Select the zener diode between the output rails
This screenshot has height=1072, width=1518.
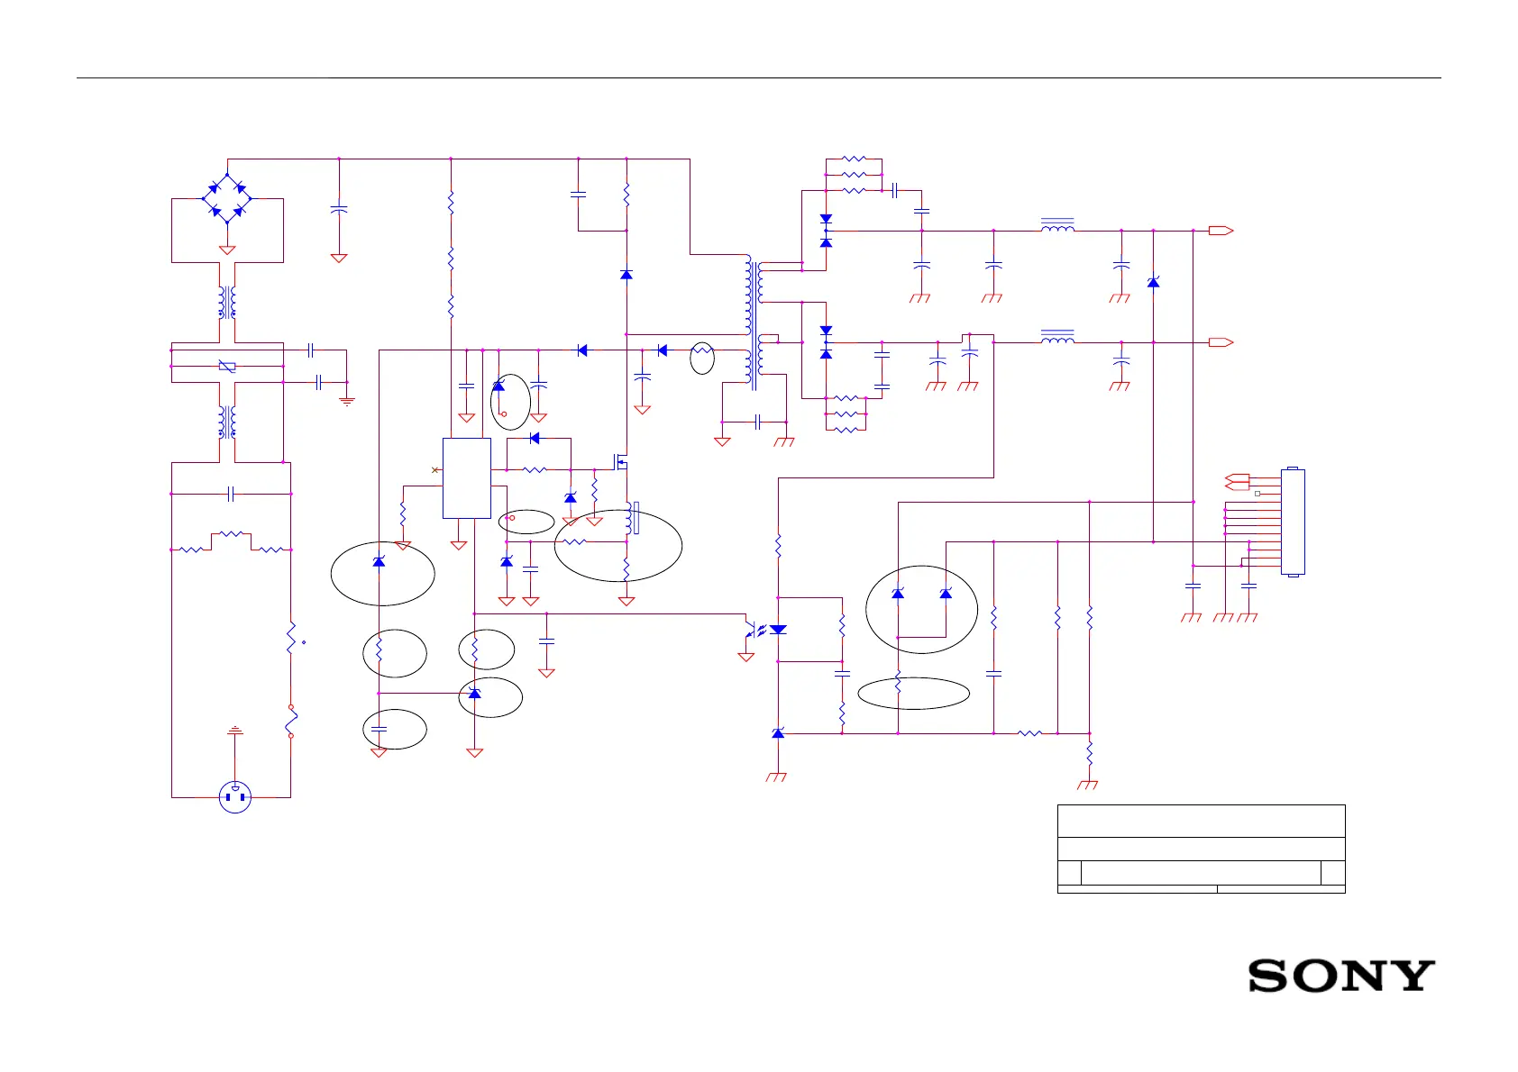click(x=1153, y=283)
